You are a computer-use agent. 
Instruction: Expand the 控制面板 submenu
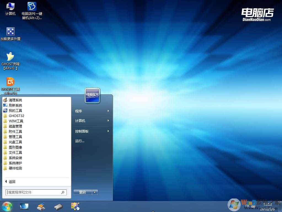tap(92, 131)
